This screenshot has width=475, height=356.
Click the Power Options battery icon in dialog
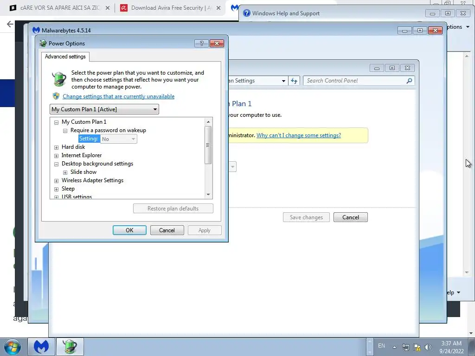coord(59,79)
